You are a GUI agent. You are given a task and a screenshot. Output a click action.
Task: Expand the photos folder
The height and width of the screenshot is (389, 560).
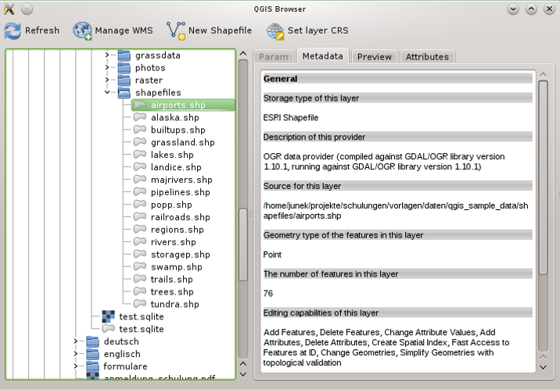point(107,67)
